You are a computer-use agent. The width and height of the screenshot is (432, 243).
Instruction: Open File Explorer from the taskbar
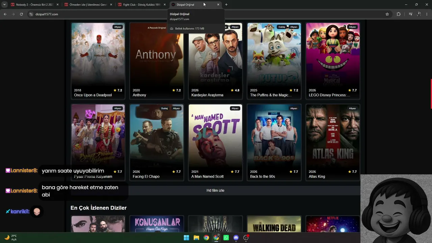[x=196, y=238]
